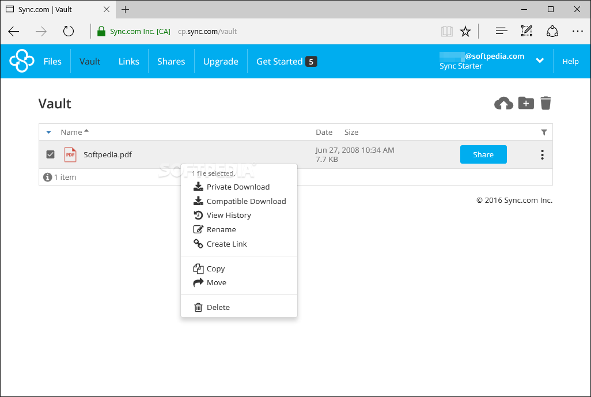
Task: Click the blue Share button
Action: (483, 154)
